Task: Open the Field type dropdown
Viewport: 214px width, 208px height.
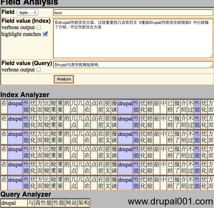Action: point(27,12)
